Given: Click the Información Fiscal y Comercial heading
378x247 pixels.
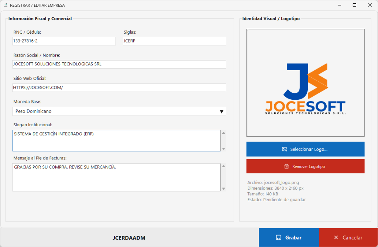Looking at the screenshot, I should coord(40,18).
